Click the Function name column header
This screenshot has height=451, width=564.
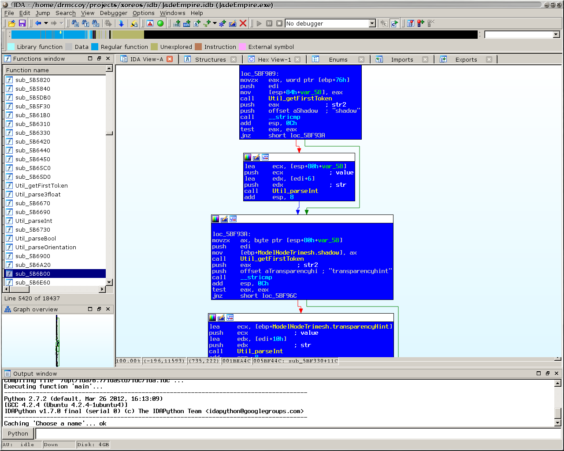point(55,70)
